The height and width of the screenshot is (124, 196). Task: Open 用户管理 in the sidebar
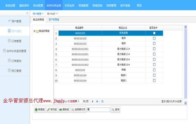pyautogui.click(x=15, y=21)
